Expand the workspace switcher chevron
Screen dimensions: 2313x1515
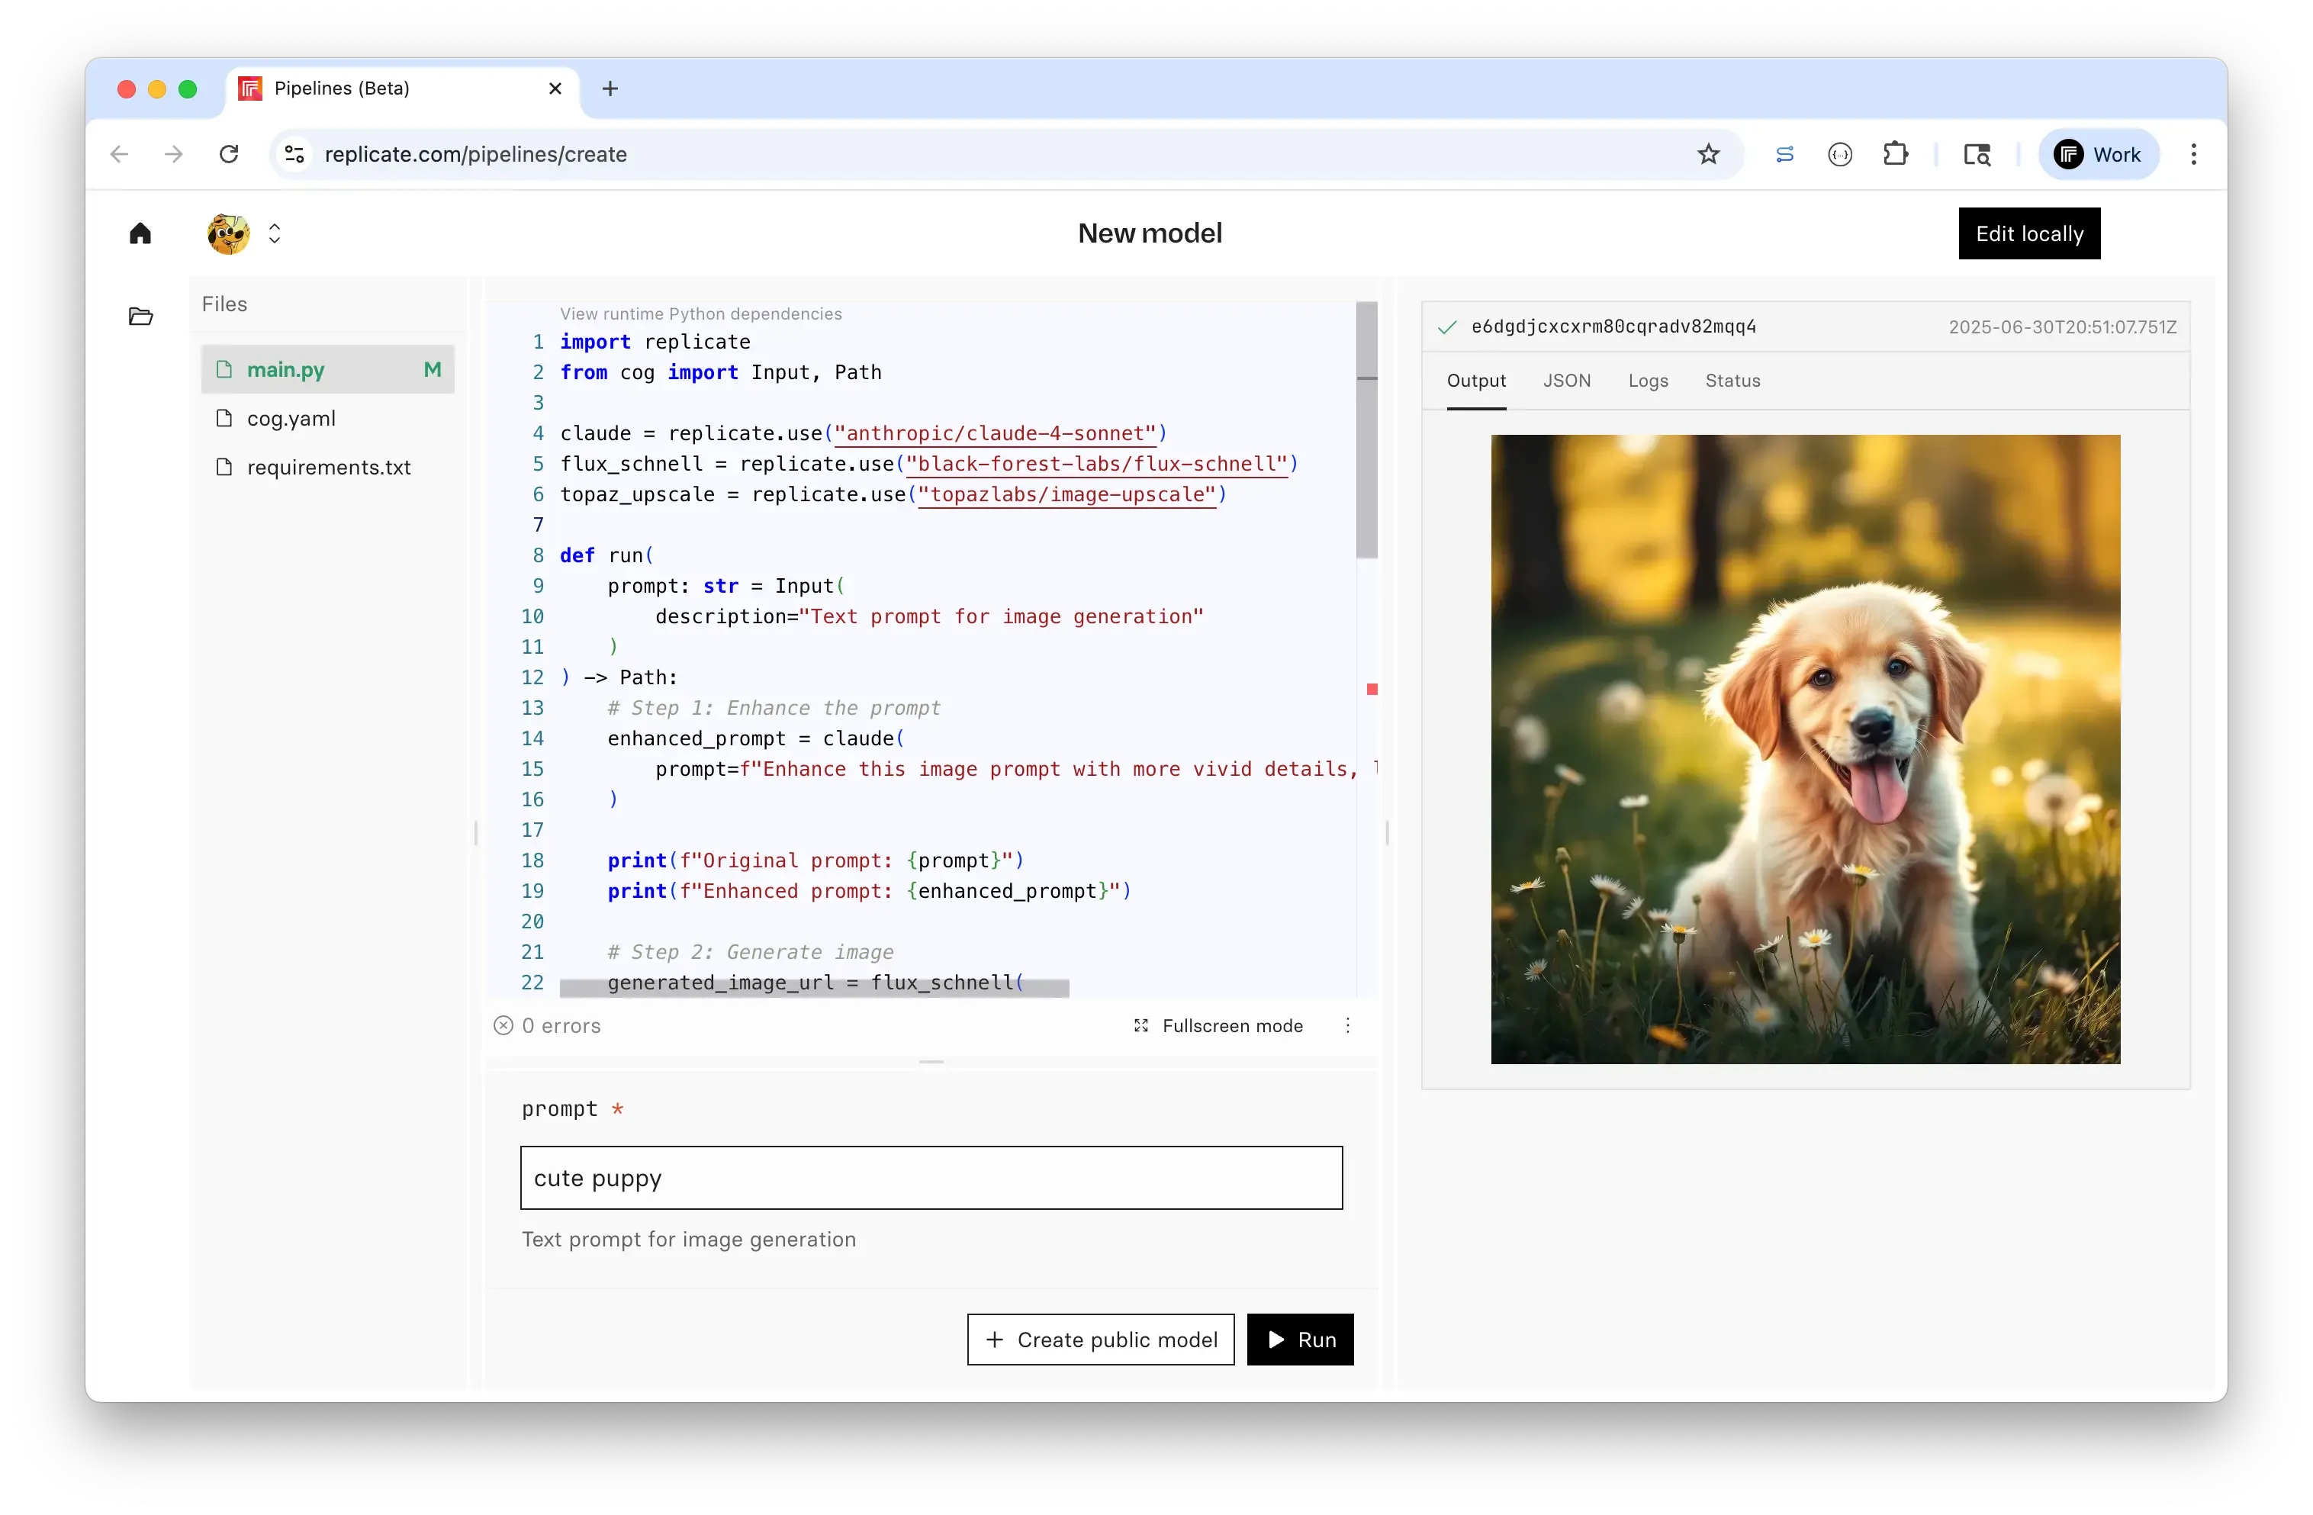pyautogui.click(x=275, y=233)
